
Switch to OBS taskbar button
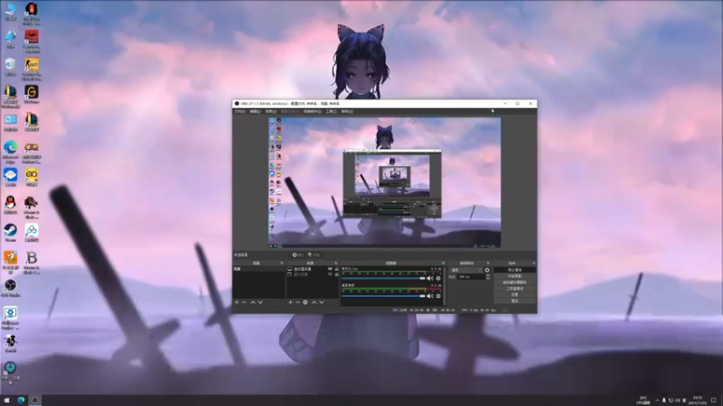35,400
